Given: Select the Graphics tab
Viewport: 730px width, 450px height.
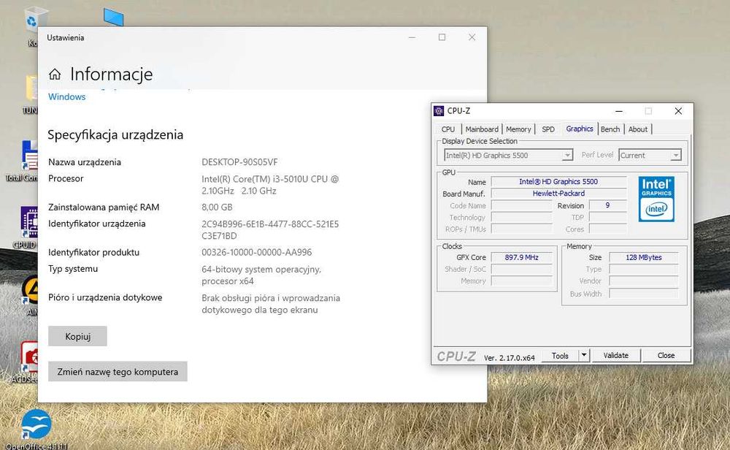Looking at the screenshot, I should 579,129.
